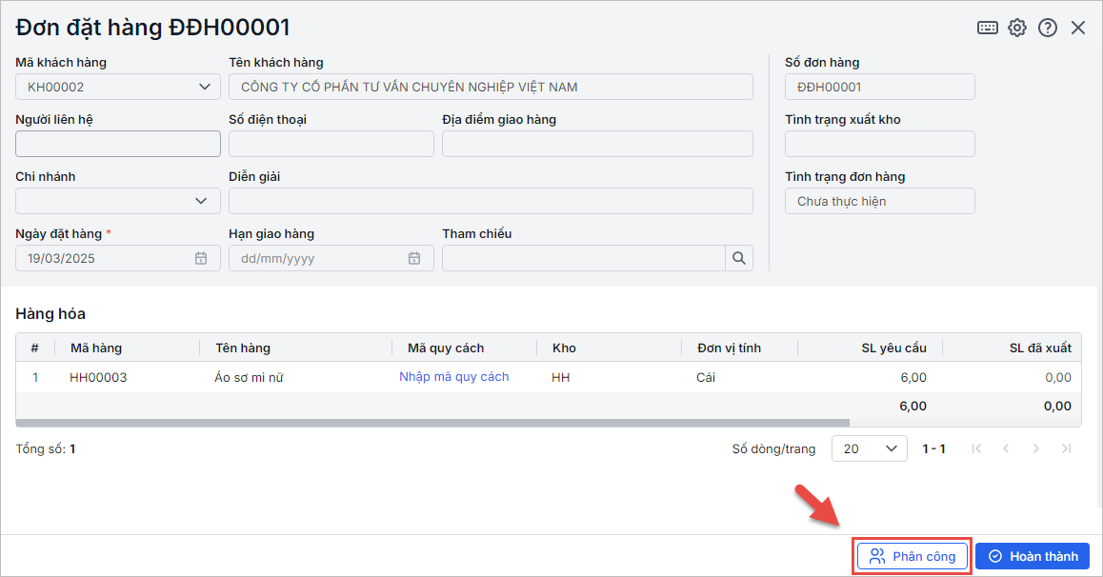Open rows per page dropdown showing 20
Image resolution: width=1103 pixels, height=577 pixels.
[x=870, y=448]
